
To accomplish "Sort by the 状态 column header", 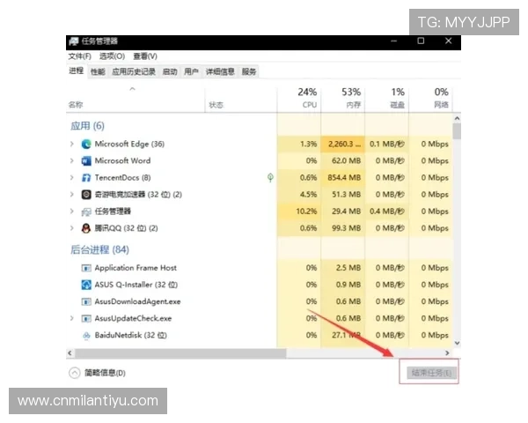I will [x=241, y=98].
